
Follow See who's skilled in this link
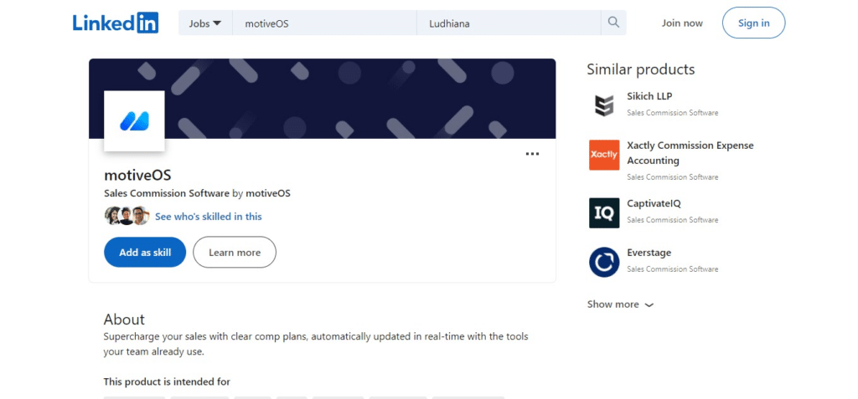coord(209,217)
